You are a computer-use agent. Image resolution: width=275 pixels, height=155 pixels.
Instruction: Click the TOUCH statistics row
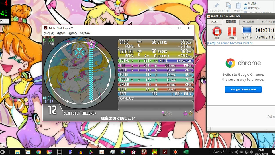click(x=156, y=80)
